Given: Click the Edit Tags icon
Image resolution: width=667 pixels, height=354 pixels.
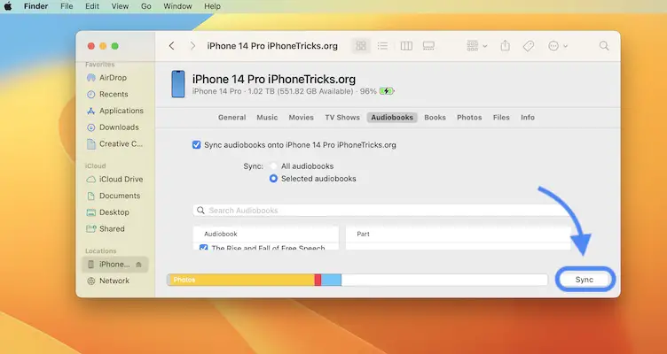Looking at the screenshot, I should [529, 45].
